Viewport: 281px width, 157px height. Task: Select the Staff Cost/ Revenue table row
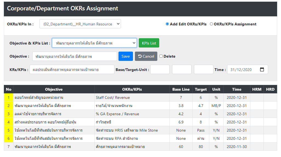(x=141, y=97)
